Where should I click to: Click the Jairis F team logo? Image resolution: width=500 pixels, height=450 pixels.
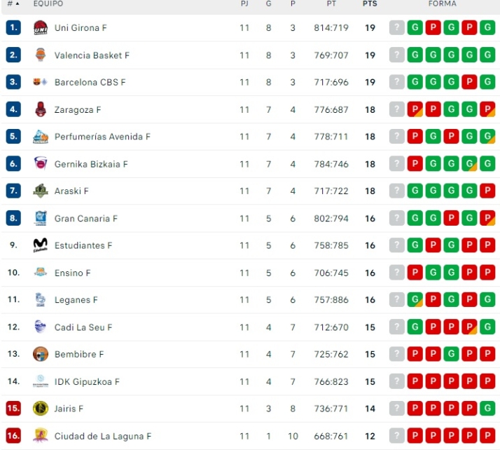(x=41, y=409)
